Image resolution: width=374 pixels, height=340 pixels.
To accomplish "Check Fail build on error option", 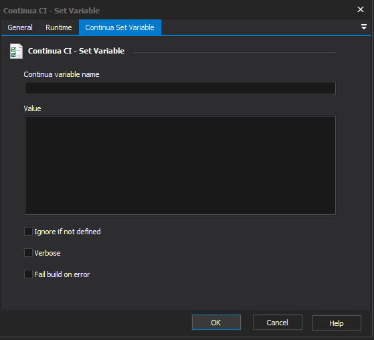I will coord(28,274).
